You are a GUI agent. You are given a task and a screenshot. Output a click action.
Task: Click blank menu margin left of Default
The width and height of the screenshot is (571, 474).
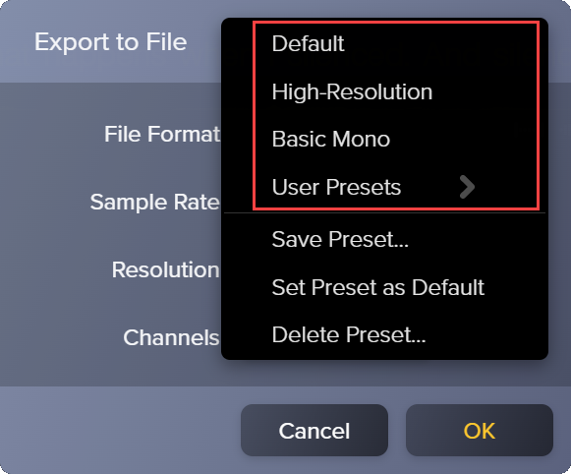pos(239,43)
